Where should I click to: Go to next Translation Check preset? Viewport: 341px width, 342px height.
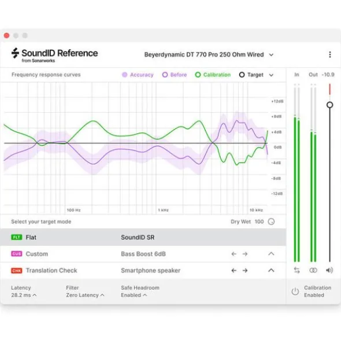(x=245, y=270)
